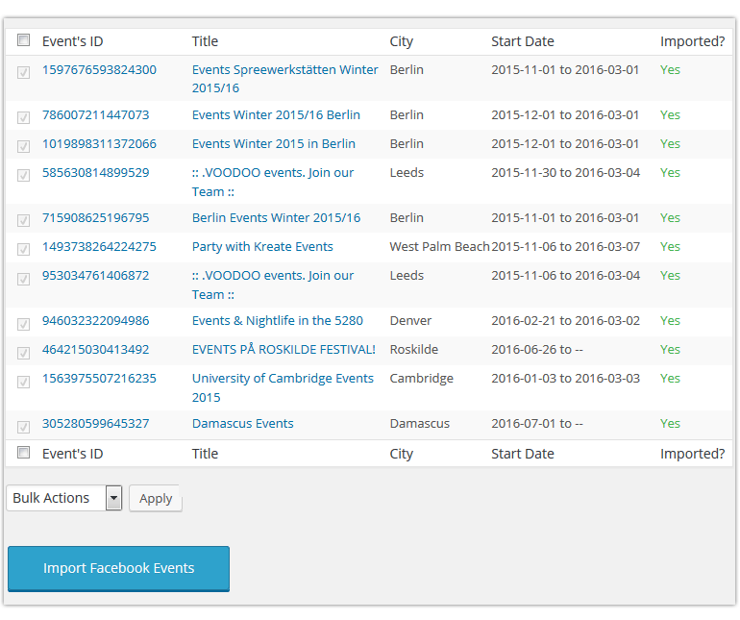
Task: Click Yes status in Party with Kreate row
Action: [x=670, y=246]
